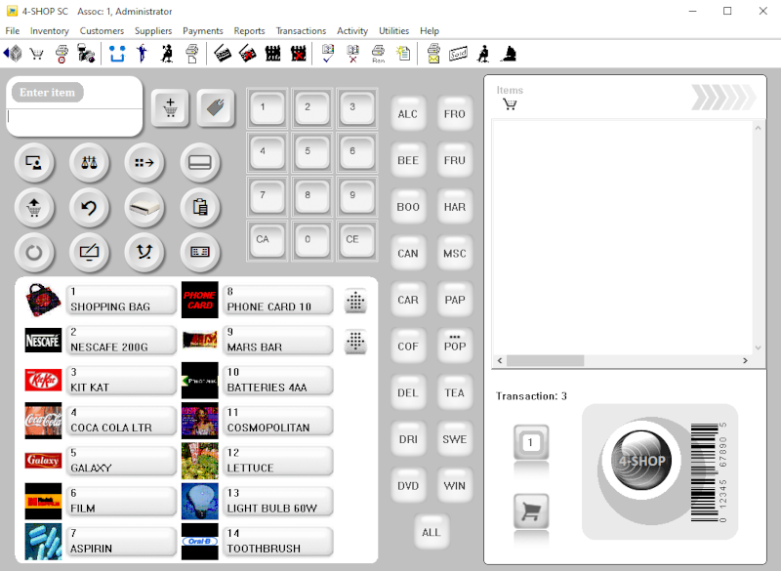Click the Sold tag toolbar icon
The image size is (781, 571).
pyautogui.click(x=458, y=54)
